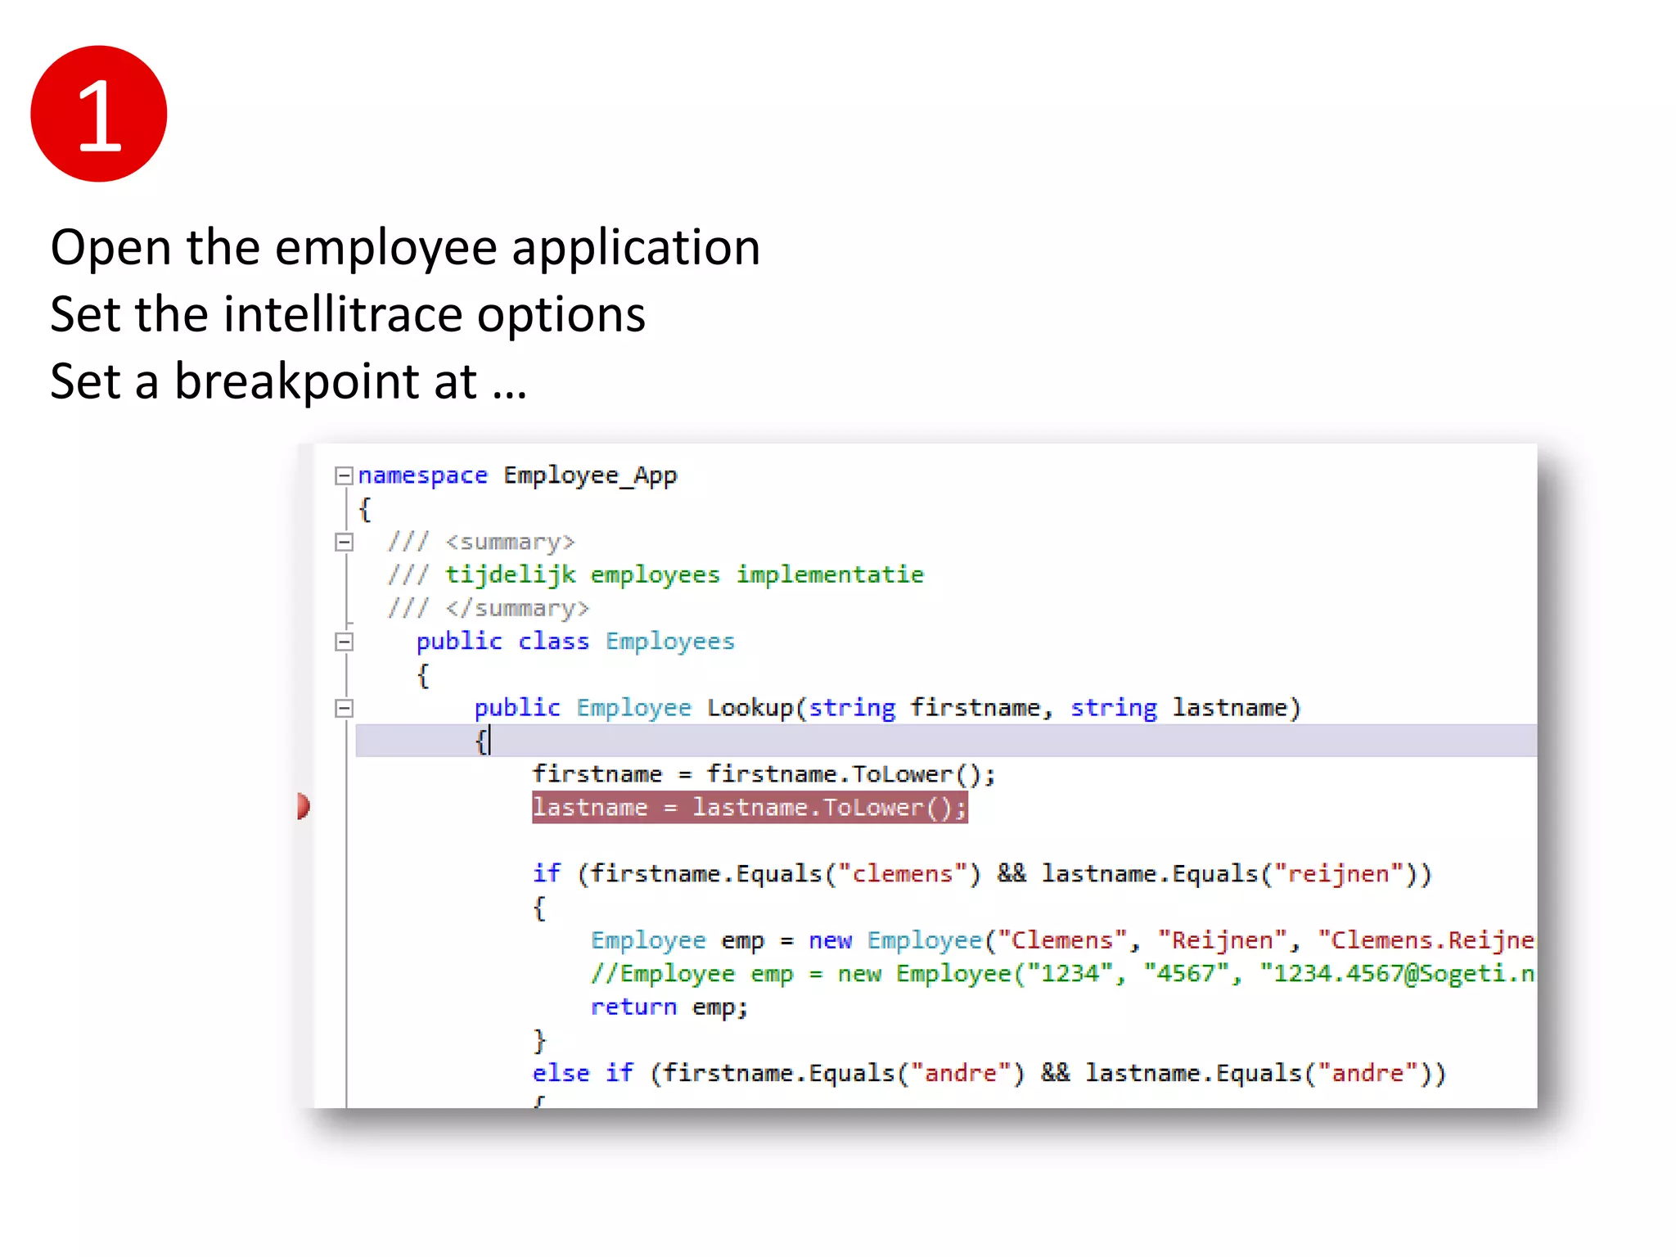Click the firstname.ToLower() statement
Image resolution: width=1676 pixels, height=1257 pixels.
(x=764, y=774)
